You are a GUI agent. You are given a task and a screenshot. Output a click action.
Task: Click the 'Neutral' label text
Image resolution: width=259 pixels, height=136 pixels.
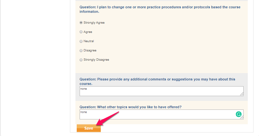pos(89,41)
